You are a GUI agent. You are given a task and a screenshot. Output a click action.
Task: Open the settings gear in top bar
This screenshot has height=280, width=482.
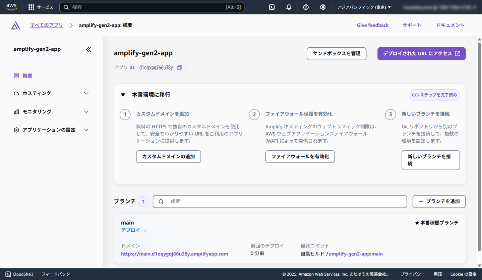323,7
